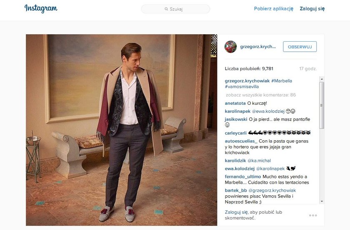Screen dimensions: 350x230
Task: Click the scrollbar down arrow in comments
Action: tap(321, 201)
